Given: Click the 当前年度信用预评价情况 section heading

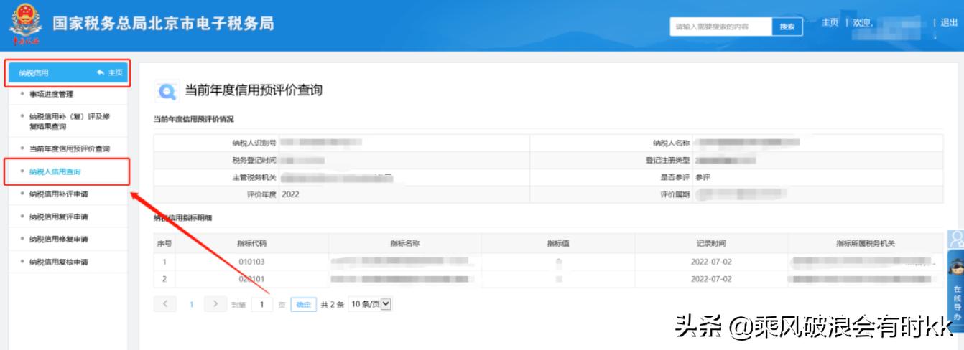Looking at the screenshot, I should (194, 118).
